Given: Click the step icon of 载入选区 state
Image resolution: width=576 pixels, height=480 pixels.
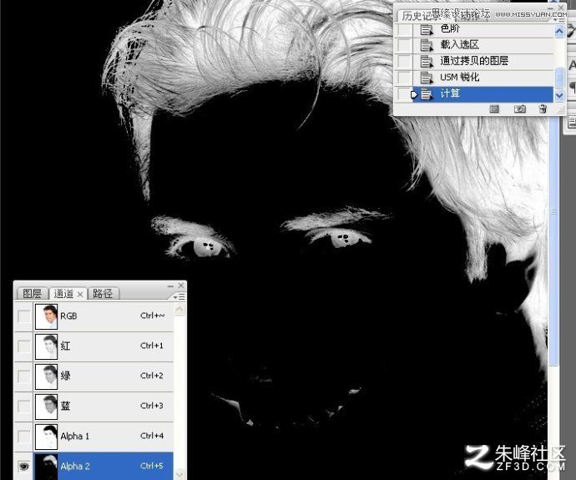Looking at the screenshot, I should (427, 45).
